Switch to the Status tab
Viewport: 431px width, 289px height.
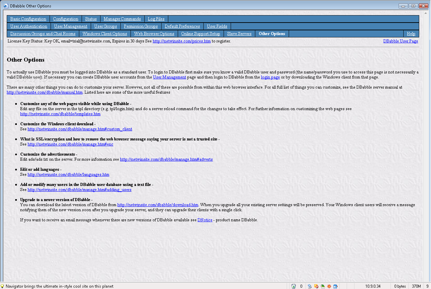click(x=91, y=19)
